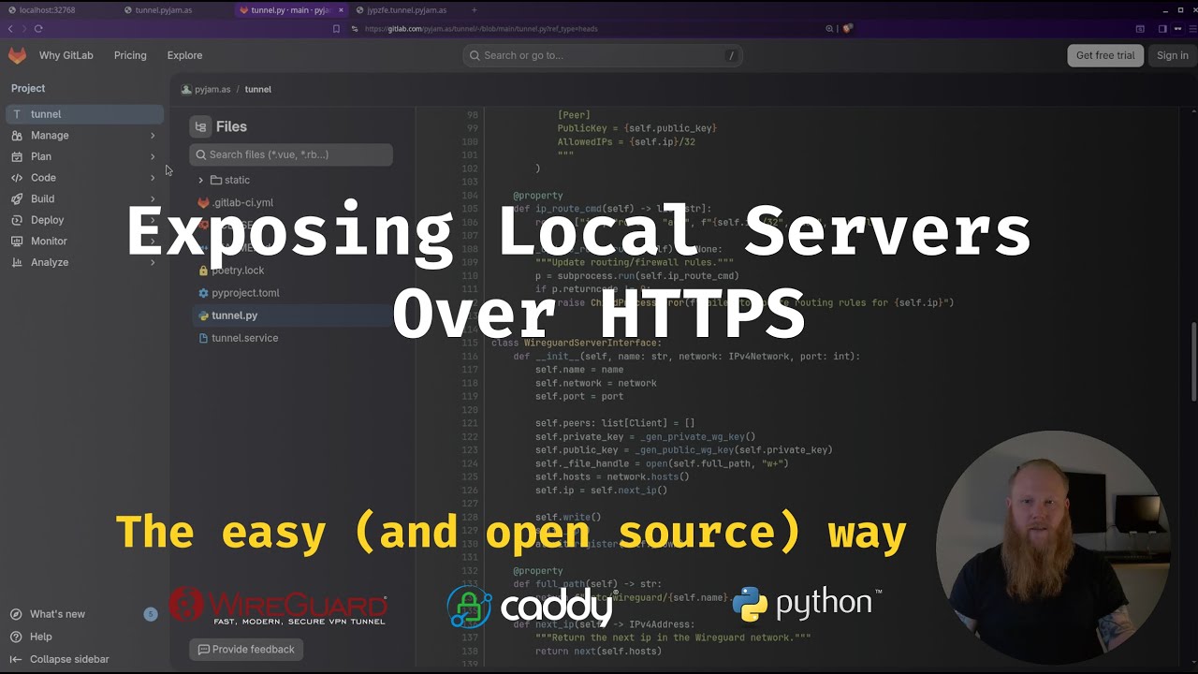This screenshot has width=1198, height=674.
Task: Expand the Analyze sidebar section
Action: (153, 262)
